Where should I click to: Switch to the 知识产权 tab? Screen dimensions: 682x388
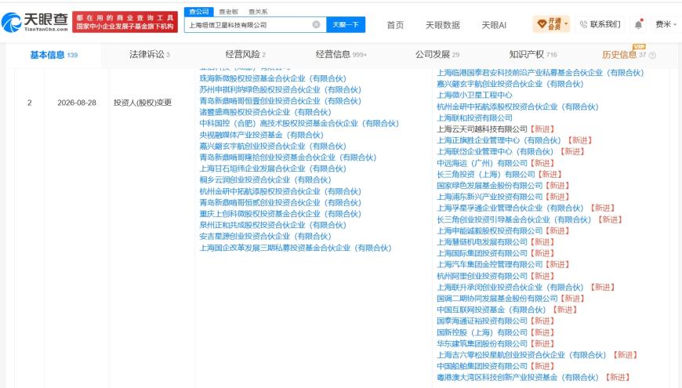pyautogui.click(x=533, y=54)
